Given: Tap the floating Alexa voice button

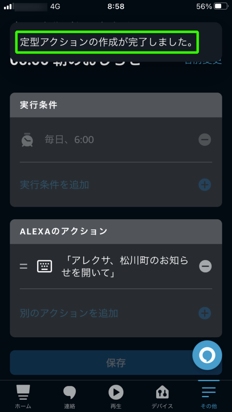Looking at the screenshot, I should tap(207, 355).
